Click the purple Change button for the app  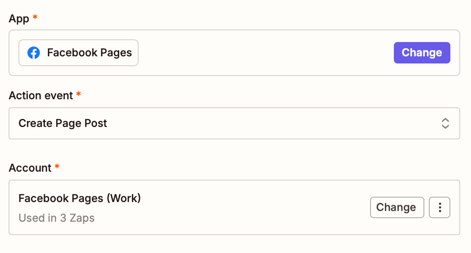(x=422, y=53)
